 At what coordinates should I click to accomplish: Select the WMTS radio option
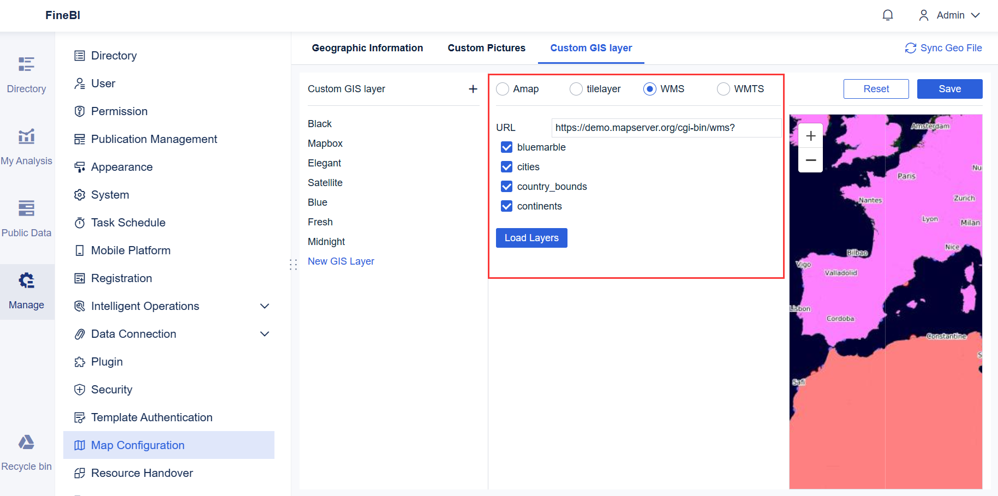724,89
